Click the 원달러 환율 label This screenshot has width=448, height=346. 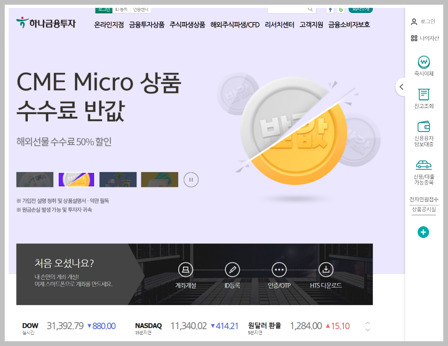coord(265,326)
